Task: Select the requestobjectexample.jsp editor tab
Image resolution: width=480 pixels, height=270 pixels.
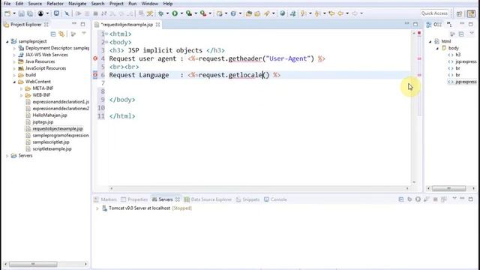Action: 127,25
